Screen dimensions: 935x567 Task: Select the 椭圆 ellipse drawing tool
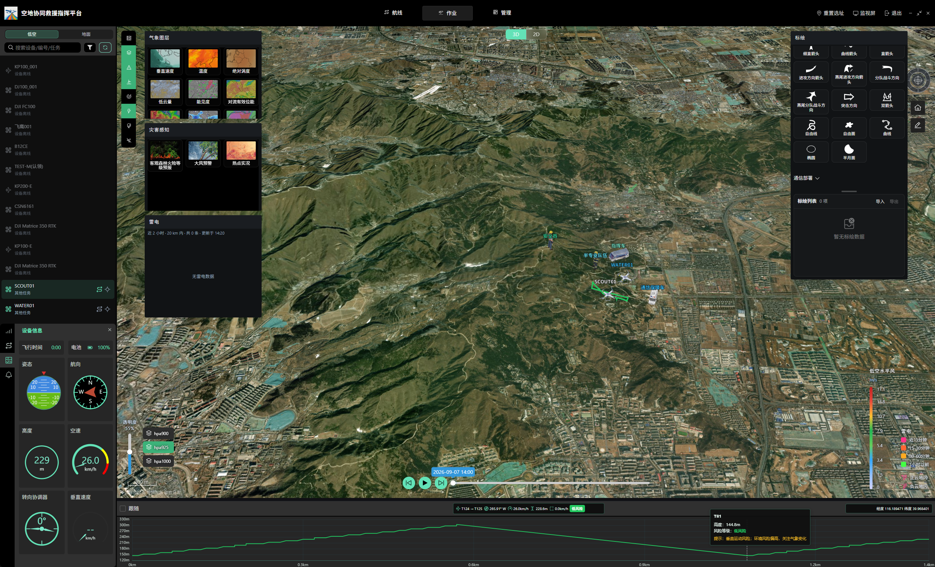[811, 152]
